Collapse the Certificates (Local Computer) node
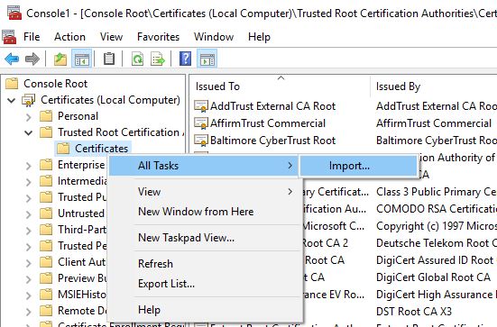The width and height of the screenshot is (497, 327). coord(12,101)
